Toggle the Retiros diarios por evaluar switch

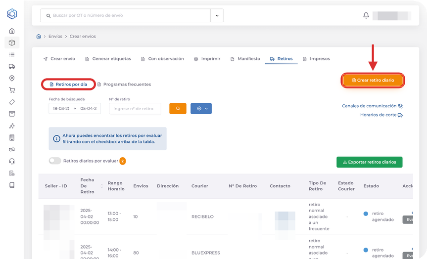55,161
